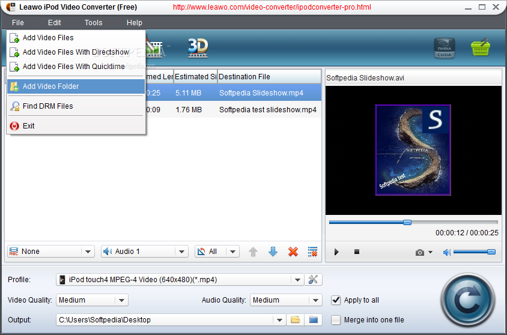Image resolution: width=507 pixels, height=335 pixels.
Task: Choose Exit from the File menu
Action: (x=76, y=126)
